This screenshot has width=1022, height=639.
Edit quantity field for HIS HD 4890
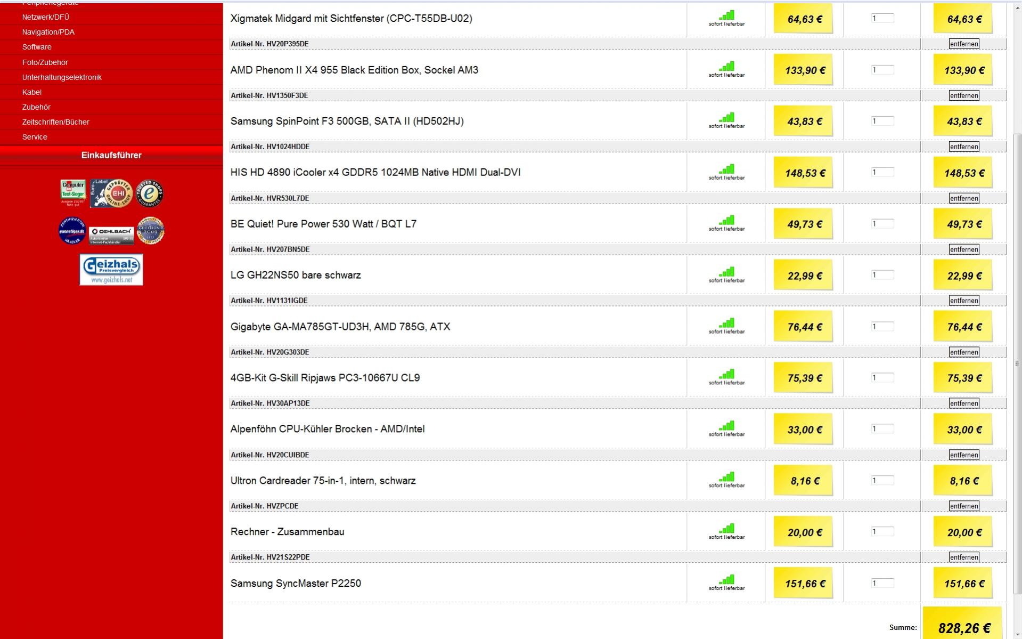click(882, 172)
